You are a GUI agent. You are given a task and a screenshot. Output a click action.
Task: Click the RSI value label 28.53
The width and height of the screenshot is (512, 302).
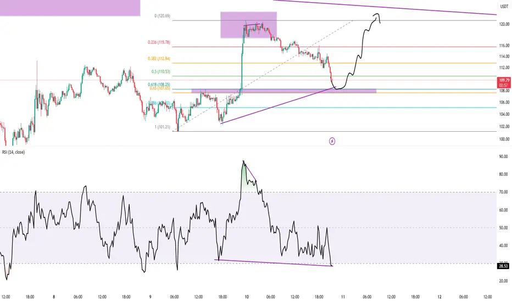pyautogui.click(x=504, y=266)
